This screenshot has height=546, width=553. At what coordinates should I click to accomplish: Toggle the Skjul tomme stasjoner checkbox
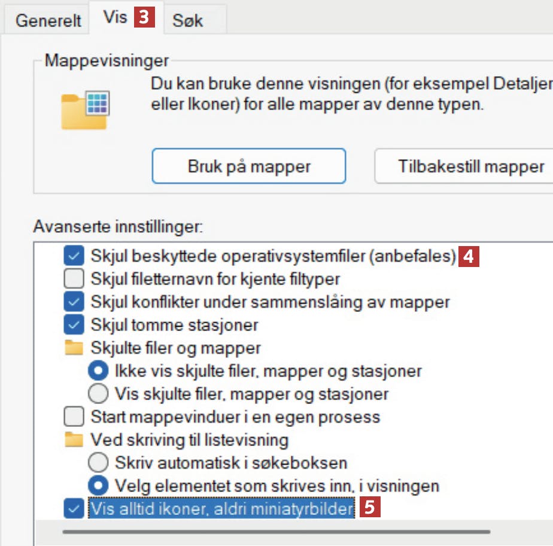pyautogui.click(x=74, y=325)
